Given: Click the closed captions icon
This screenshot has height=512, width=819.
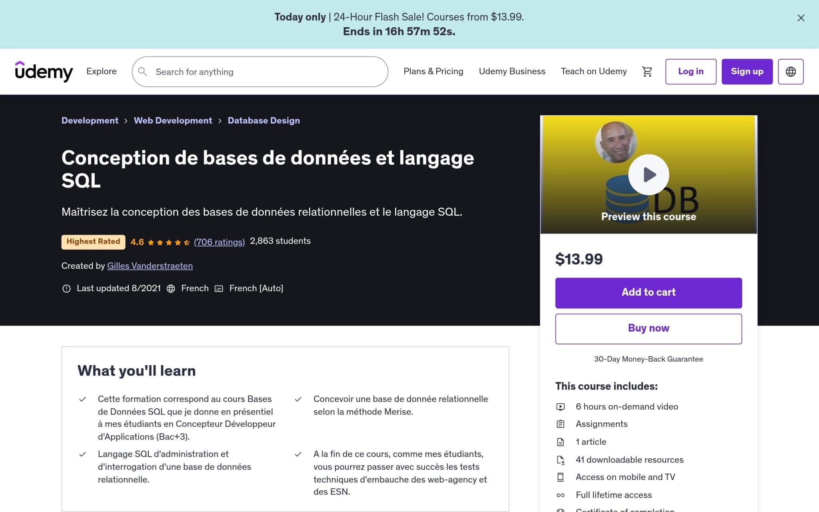Looking at the screenshot, I should pyautogui.click(x=219, y=288).
